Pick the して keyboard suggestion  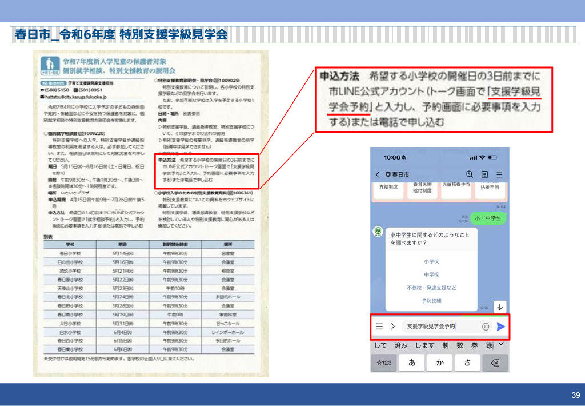[380, 345]
